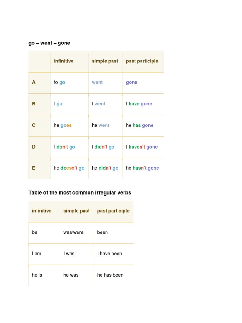Select the 'I have been' cell
This screenshot has height=323, width=242.
click(110, 253)
